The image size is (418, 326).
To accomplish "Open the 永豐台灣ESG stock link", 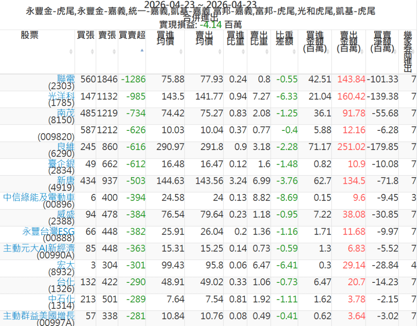I will (x=49, y=231).
